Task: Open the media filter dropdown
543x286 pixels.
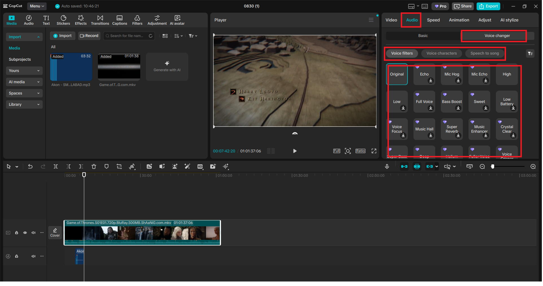Action: pos(193,36)
